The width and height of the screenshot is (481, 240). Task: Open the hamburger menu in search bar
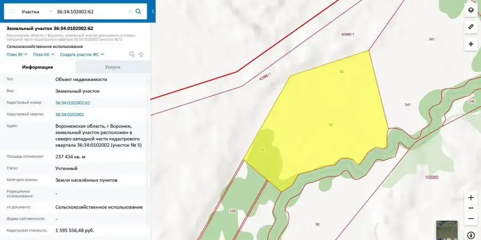pos(12,11)
